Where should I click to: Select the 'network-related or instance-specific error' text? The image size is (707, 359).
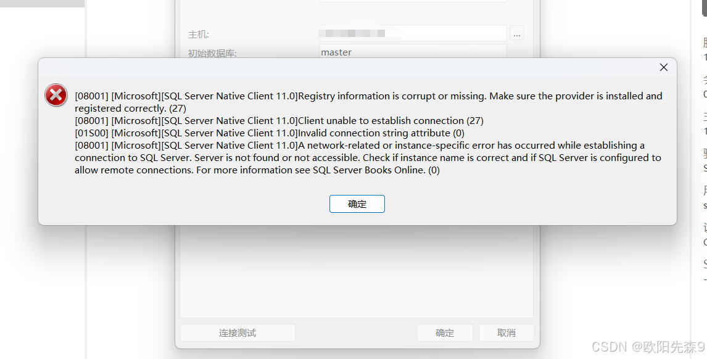click(x=368, y=157)
